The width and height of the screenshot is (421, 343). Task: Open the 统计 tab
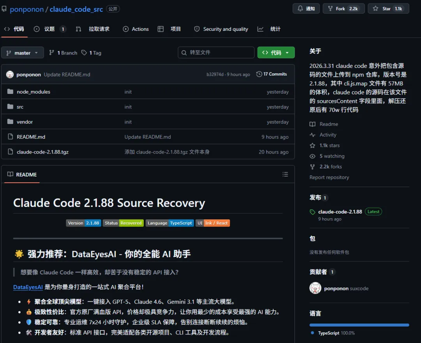pos(269,29)
